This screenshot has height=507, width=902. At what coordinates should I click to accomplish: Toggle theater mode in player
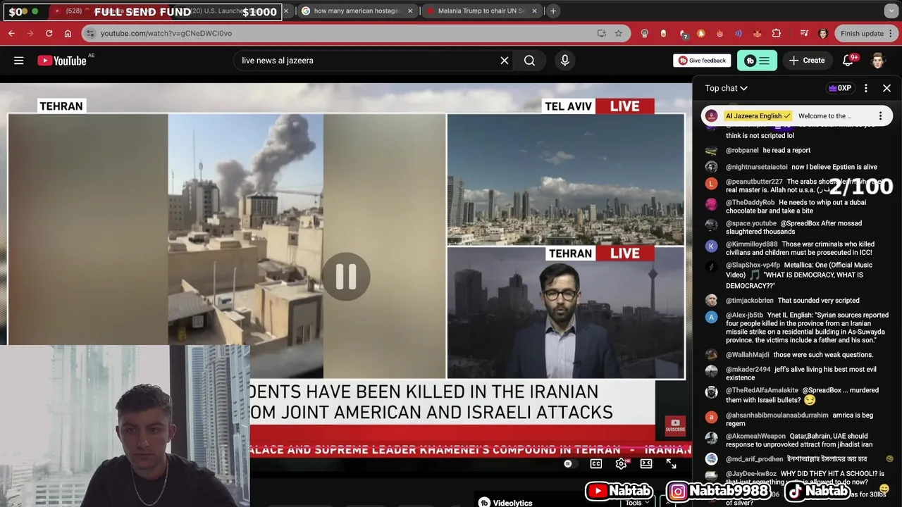pos(646,463)
